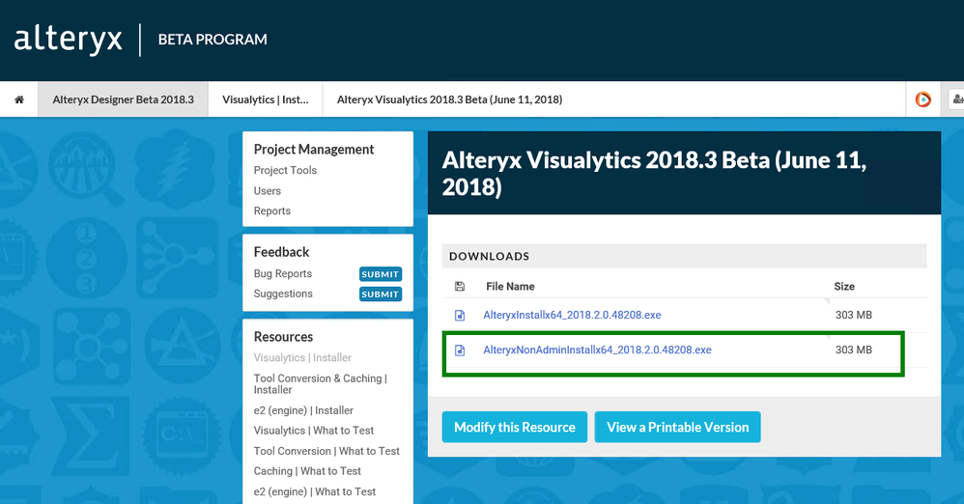The width and height of the screenshot is (964, 504).
Task: Open the orange circular icon in navigation bar
Action: tap(922, 98)
